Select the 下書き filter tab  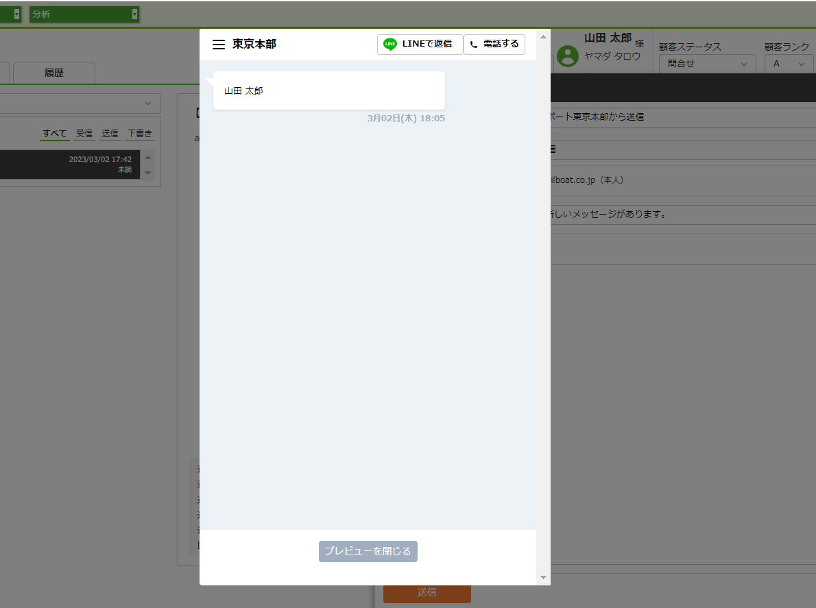pyautogui.click(x=140, y=134)
